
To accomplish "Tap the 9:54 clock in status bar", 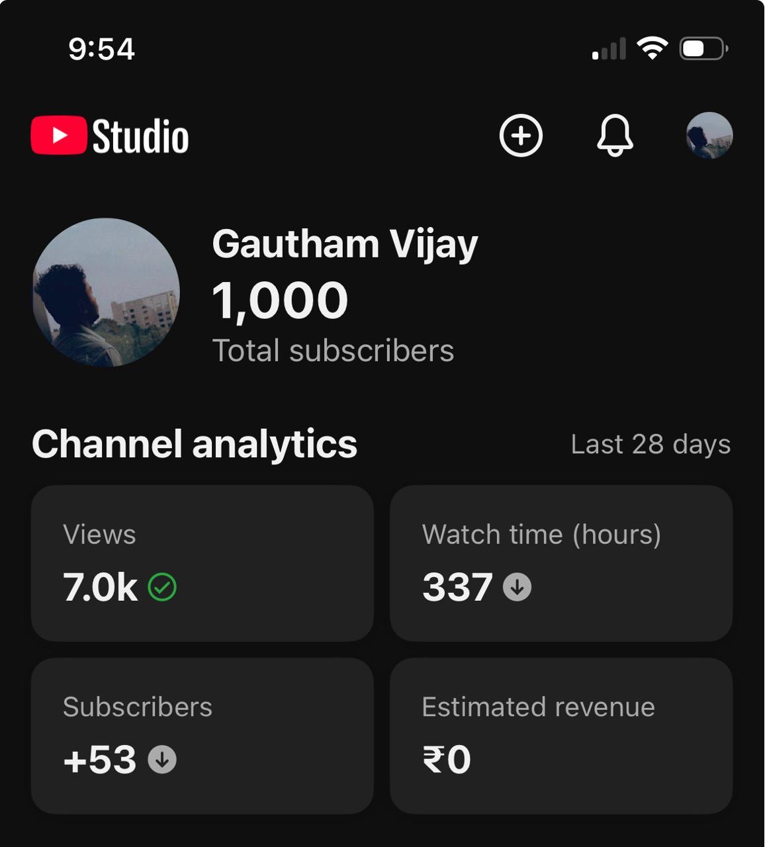I will (x=101, y=49).
